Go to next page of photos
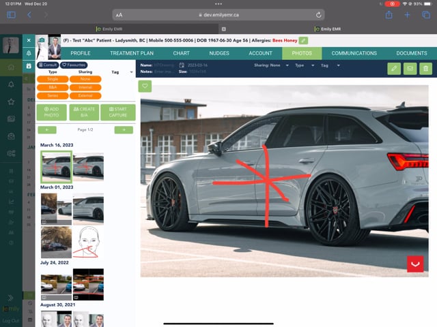The width and height of the screenshot is (437, 327). pyautogui.click(x=124, y=130)
